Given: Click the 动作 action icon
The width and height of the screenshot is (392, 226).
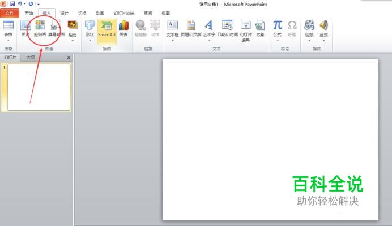Looking at the screenshot, I should pyautogui.click(x=155, y=25).
